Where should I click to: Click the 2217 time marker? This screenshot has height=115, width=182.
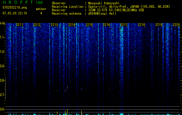124,24
